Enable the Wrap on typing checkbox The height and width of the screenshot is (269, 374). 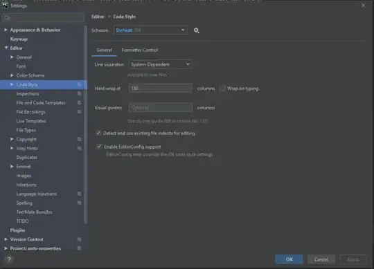pyautogui.click(x=222, y=89)
